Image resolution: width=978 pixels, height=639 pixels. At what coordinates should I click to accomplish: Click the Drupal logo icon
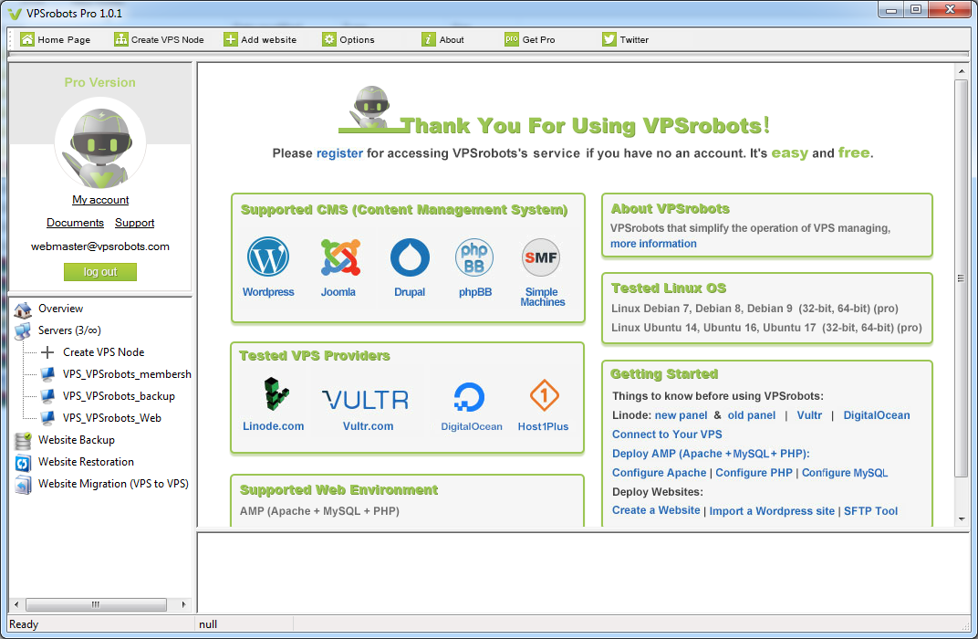[410, 257]
